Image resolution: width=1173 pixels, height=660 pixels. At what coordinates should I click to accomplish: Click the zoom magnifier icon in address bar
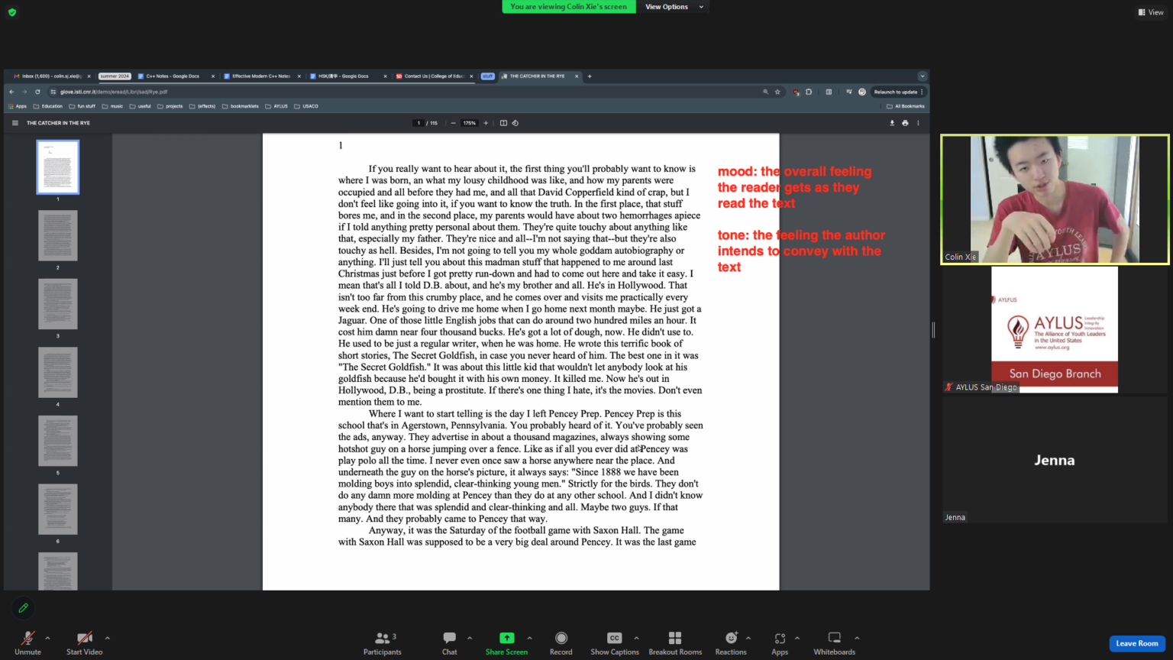click(765, 92)
